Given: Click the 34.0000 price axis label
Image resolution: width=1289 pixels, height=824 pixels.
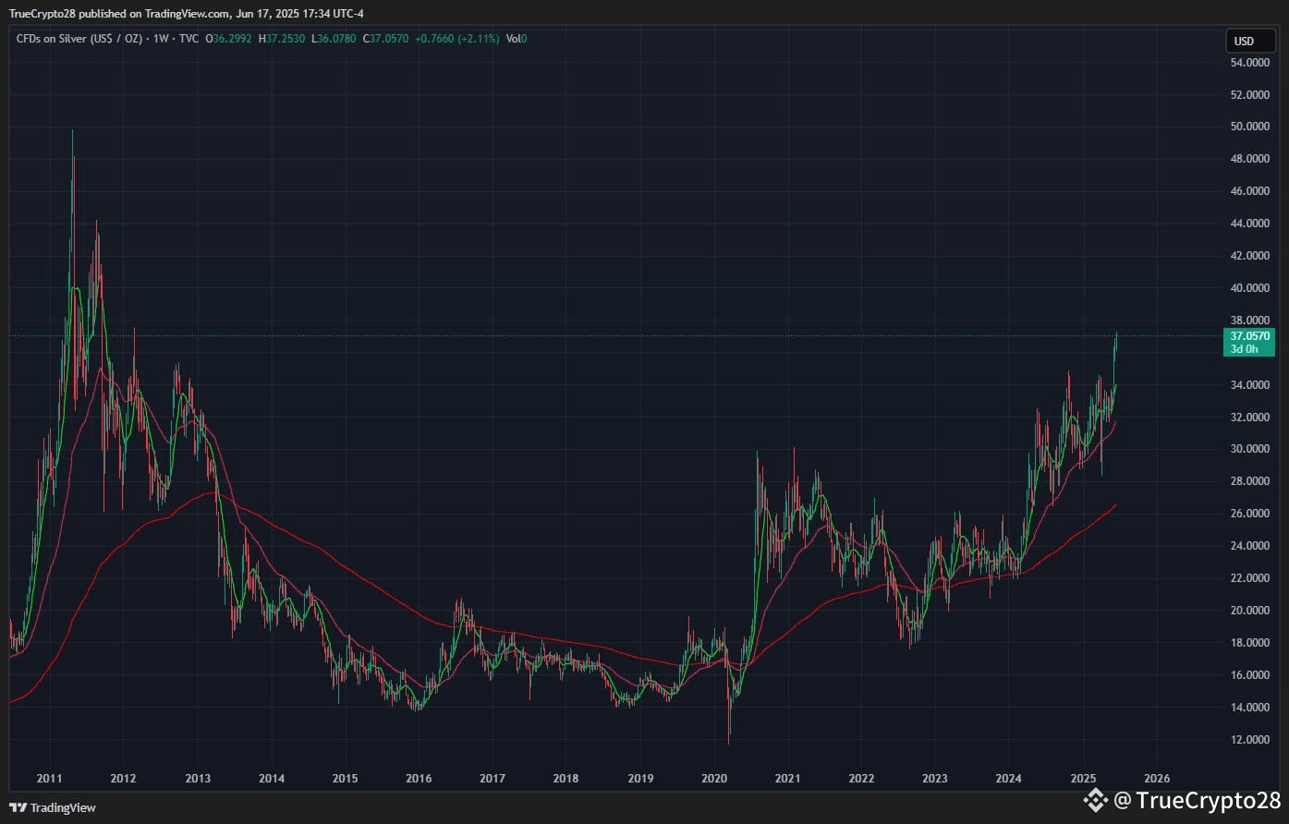Looking at the screenshot, I should pos(1248,385).
